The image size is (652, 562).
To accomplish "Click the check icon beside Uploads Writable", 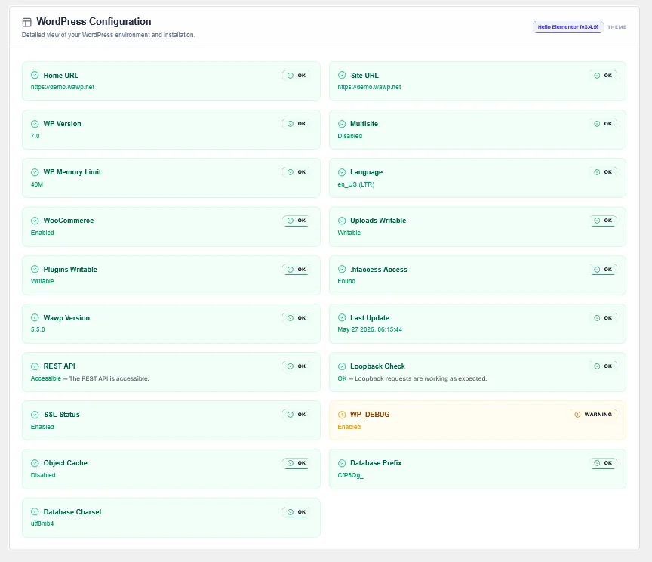I will [x=342, y=221].
